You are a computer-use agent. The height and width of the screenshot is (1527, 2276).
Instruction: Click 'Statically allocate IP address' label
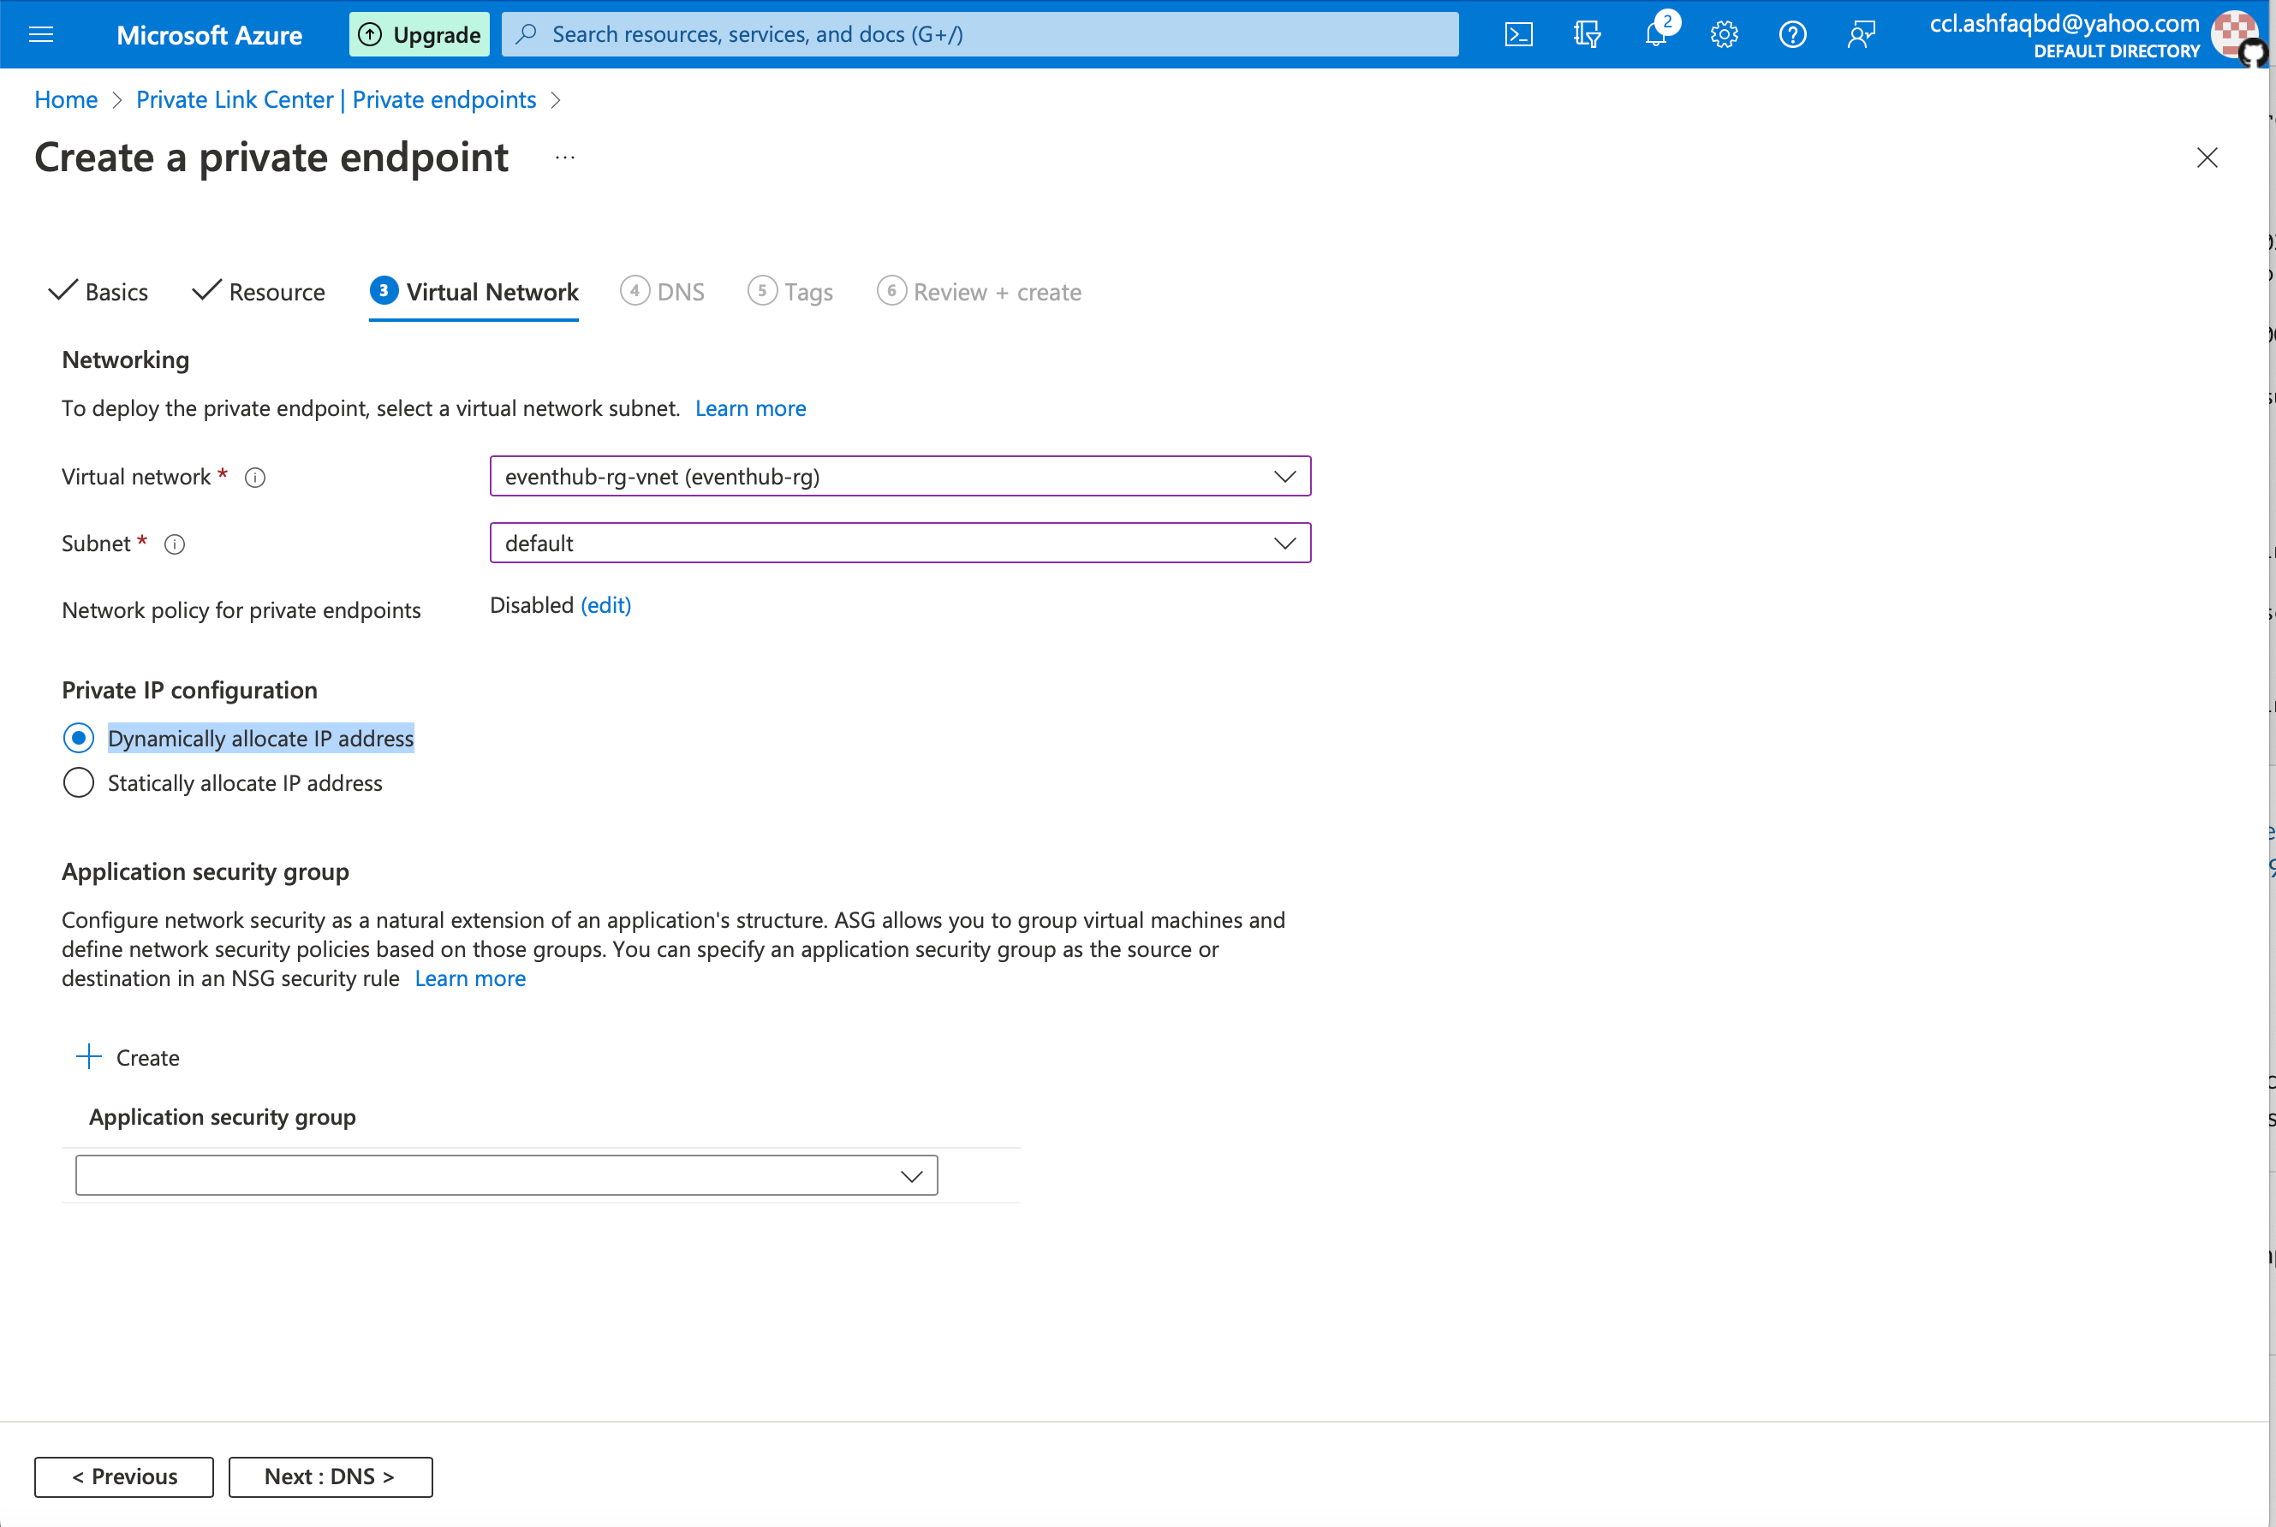pyautogui.click(x=245, y=783)
